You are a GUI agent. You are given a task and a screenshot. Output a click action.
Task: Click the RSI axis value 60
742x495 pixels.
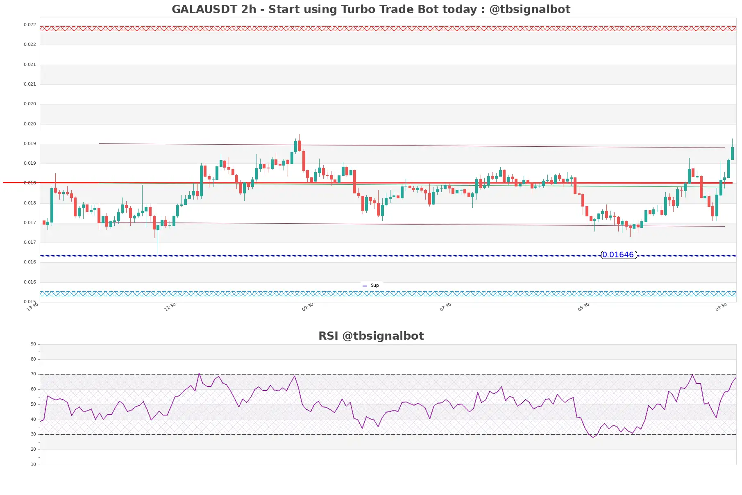pos(33,389)
